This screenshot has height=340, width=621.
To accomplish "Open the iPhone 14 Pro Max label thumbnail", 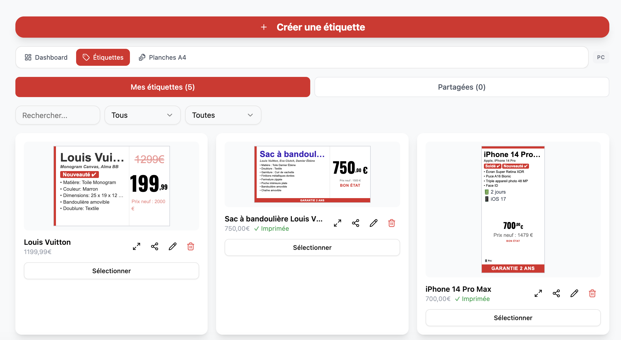I will 513,210.
